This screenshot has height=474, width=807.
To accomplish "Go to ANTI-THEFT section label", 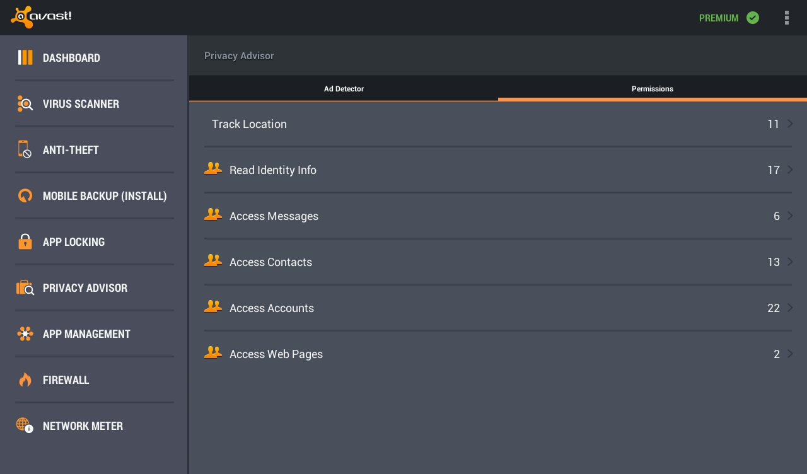I will click(71, 150).
